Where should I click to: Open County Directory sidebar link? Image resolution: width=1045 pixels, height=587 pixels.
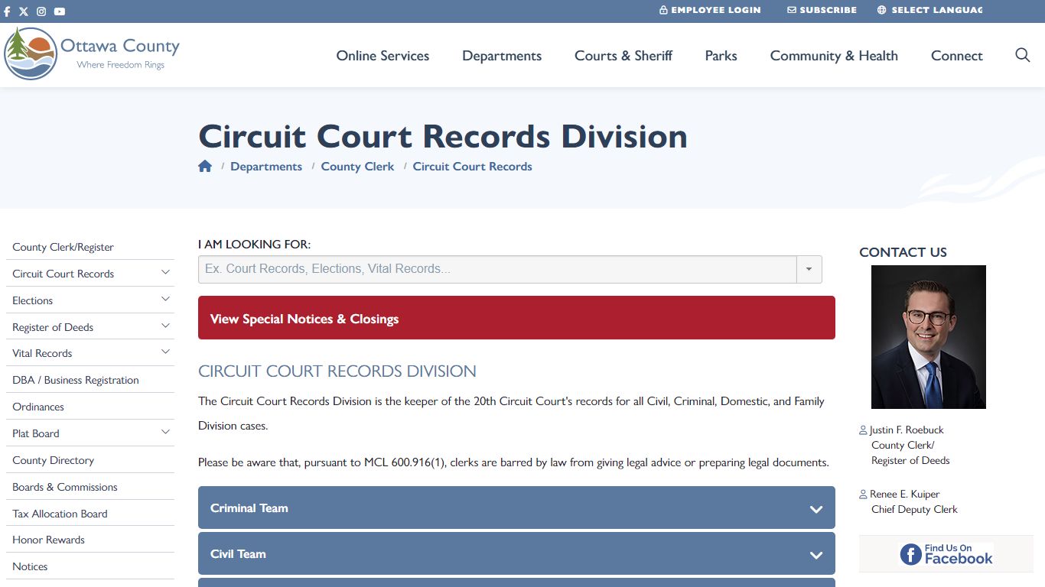[x=53, y=460]
